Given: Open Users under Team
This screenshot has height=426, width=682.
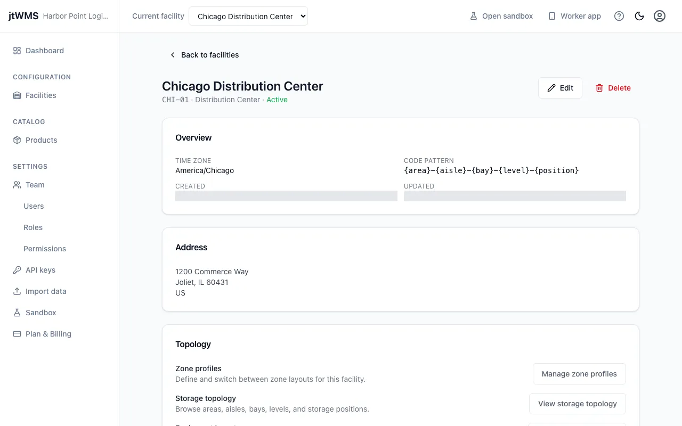Looking at the screenshot, I should (x=34, y=206).
